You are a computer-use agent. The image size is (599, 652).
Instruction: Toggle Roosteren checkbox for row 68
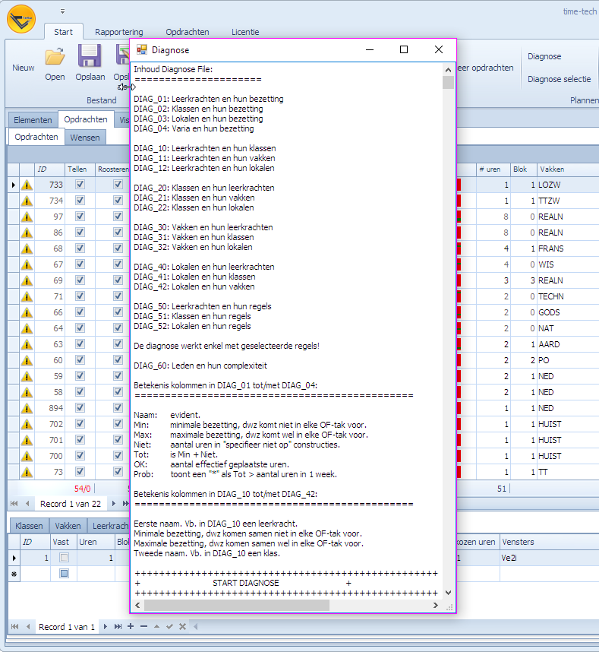pos(118,248)
